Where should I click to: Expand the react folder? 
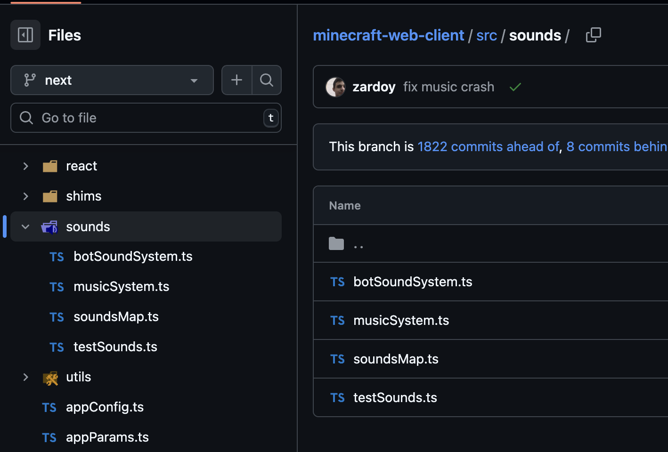point(25,166)
